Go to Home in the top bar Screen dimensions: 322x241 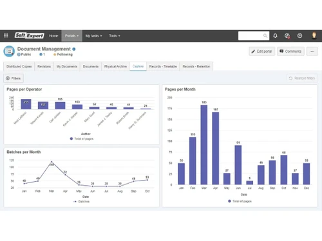(53, 36)
